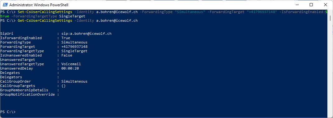Click the IsForwardingEnabled True value
Screen dimensions: 333x118
(x=66, y=38)
